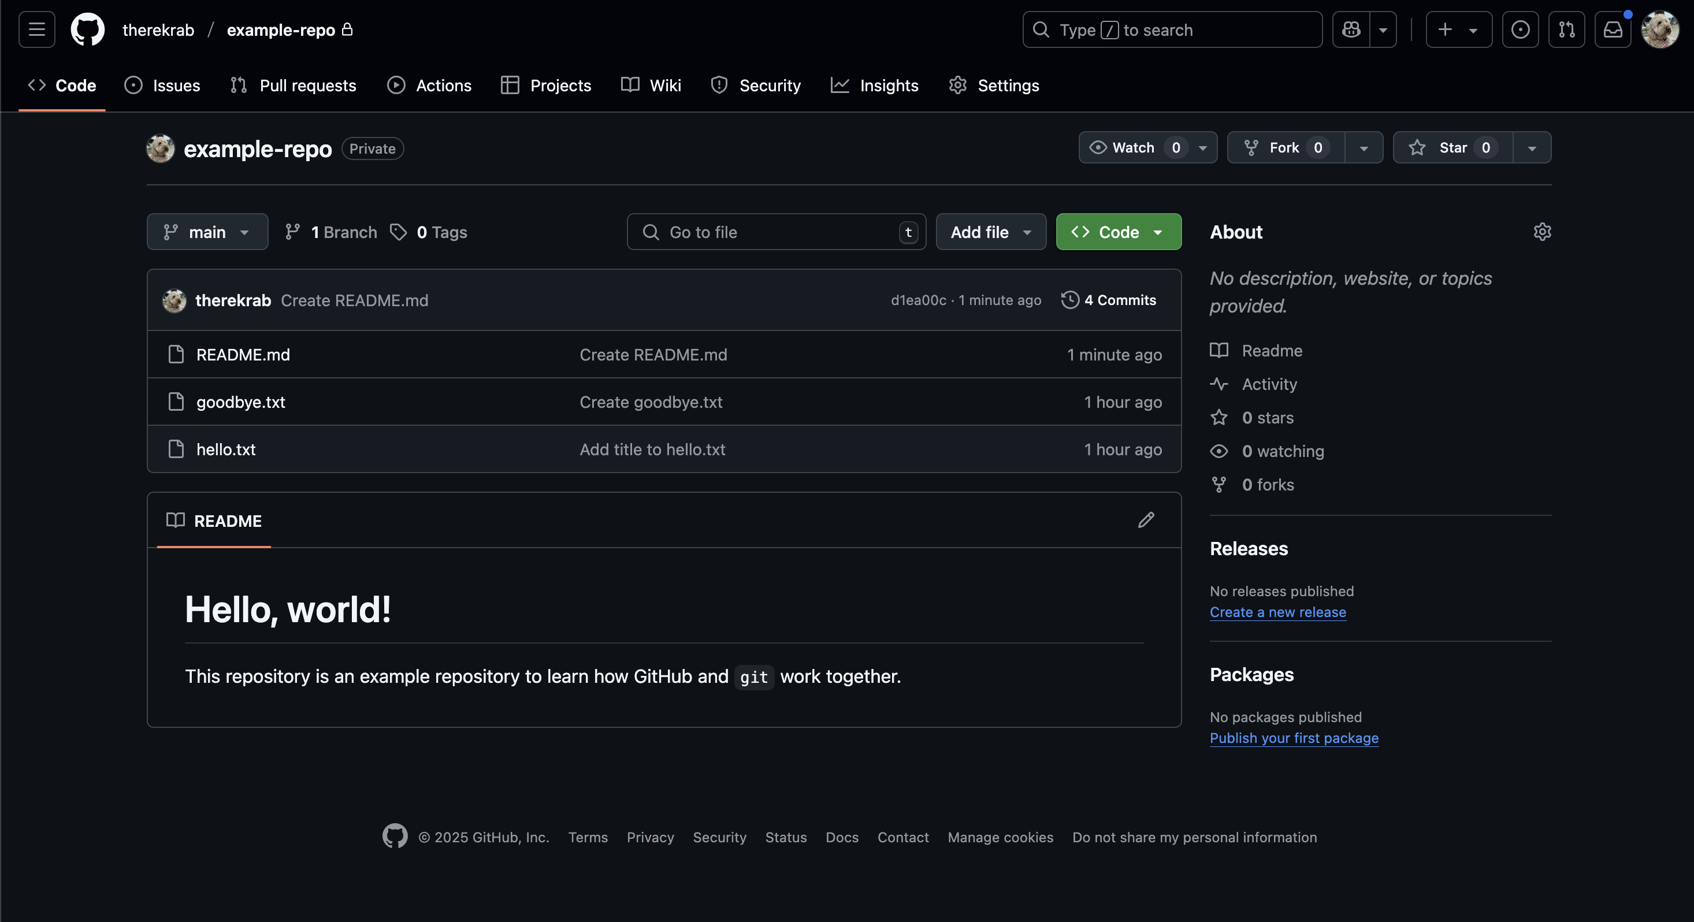Viewport: 1694px width, 922px height.
Task: Expand the Star lists dropdown arrow
Action: [x=1532, y=147]
